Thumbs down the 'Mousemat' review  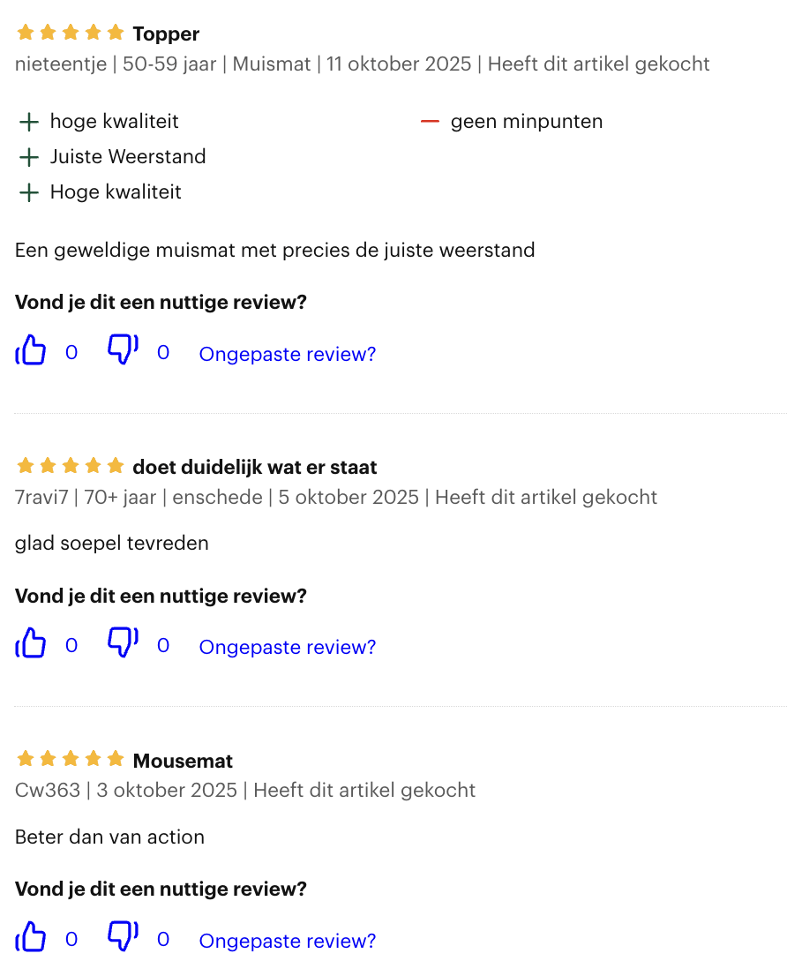tap(123, 936)
